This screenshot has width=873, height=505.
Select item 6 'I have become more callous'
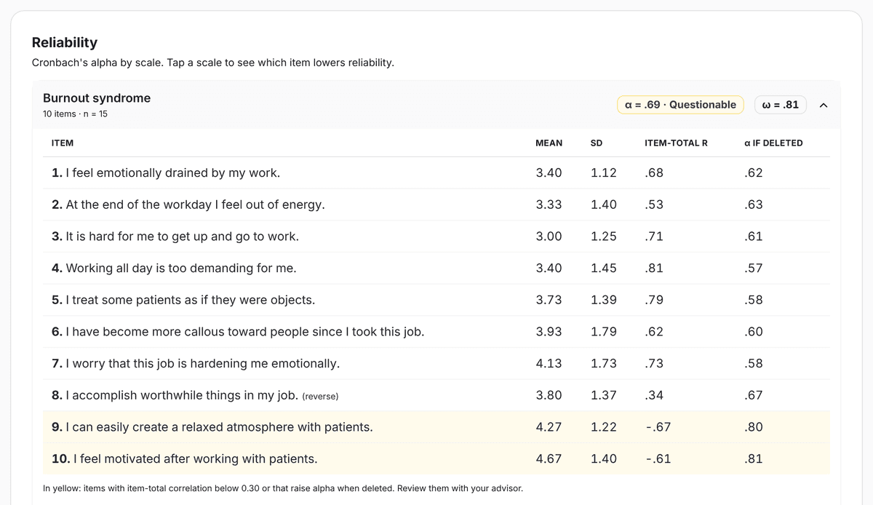pyautogui.click(x=435, y=332)
